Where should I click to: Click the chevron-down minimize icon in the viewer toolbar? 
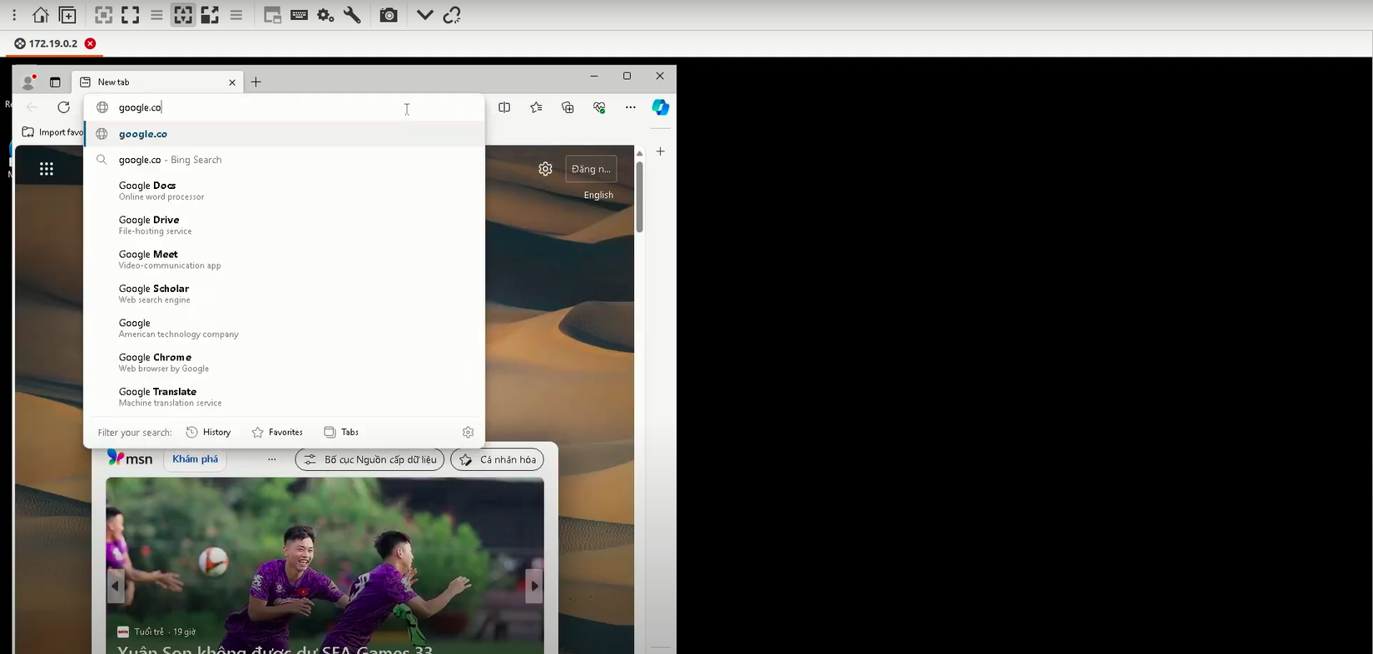(424, 15)
